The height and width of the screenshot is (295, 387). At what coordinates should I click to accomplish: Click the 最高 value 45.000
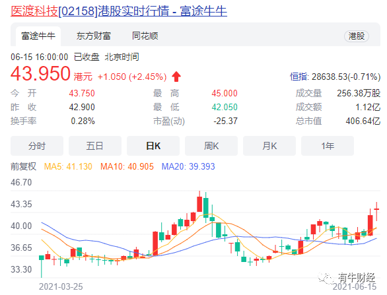tap(225, 93)
